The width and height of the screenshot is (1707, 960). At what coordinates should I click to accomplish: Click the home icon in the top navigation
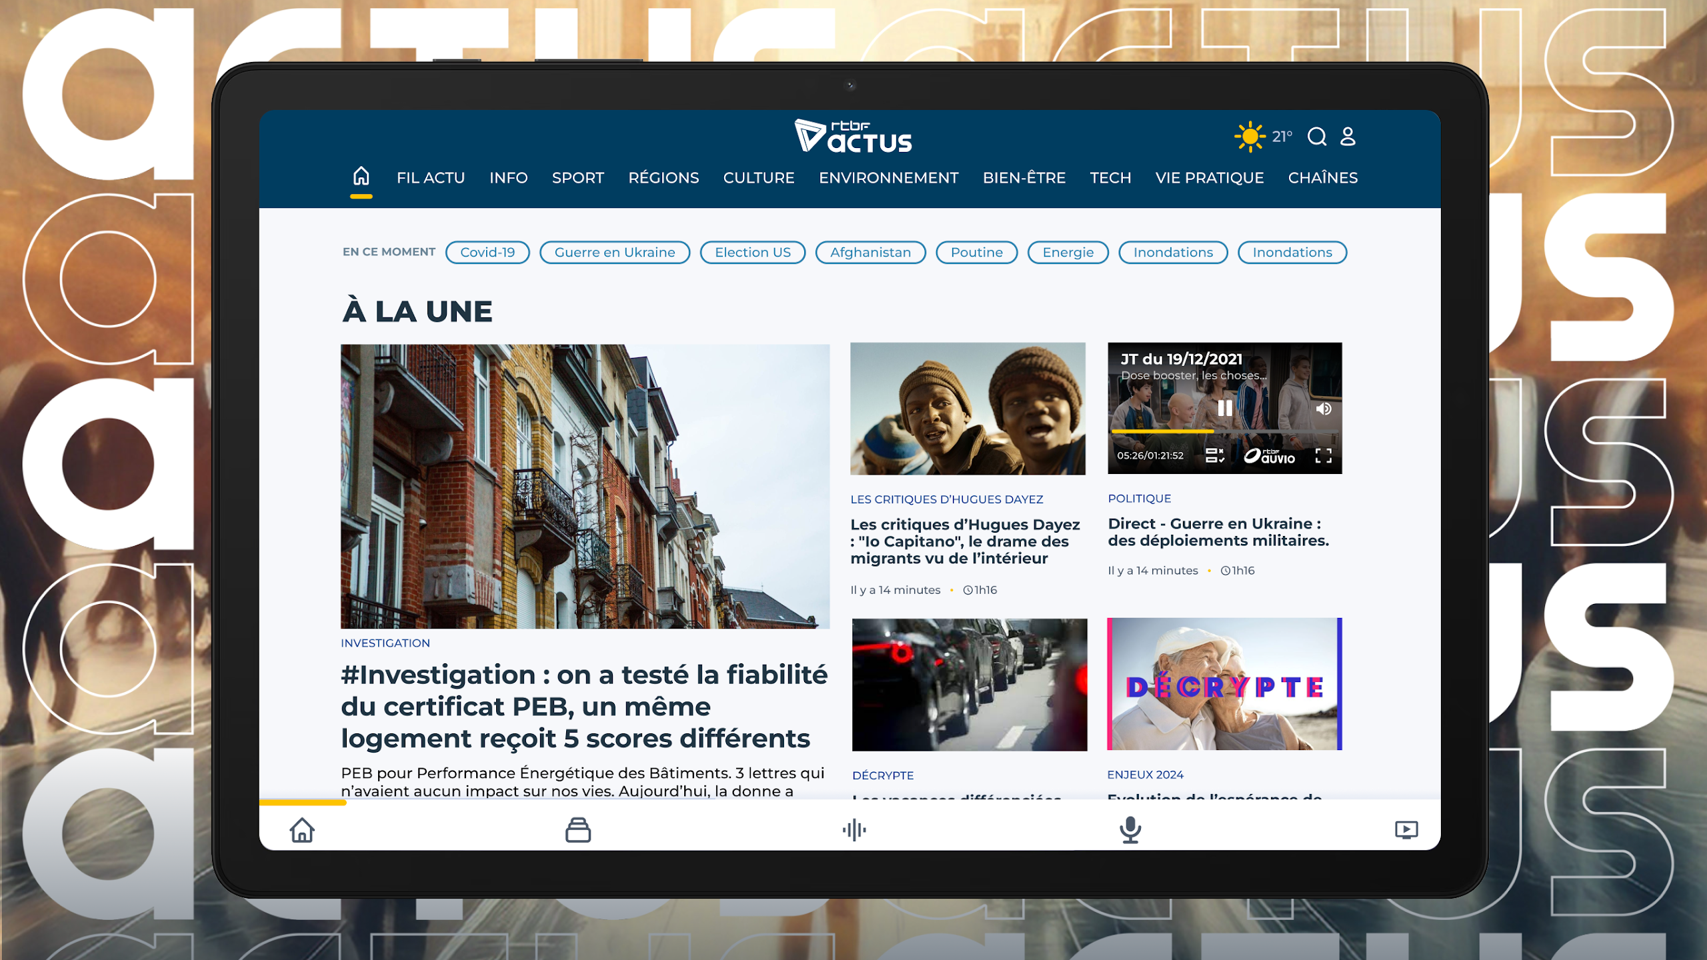[361, 176]
